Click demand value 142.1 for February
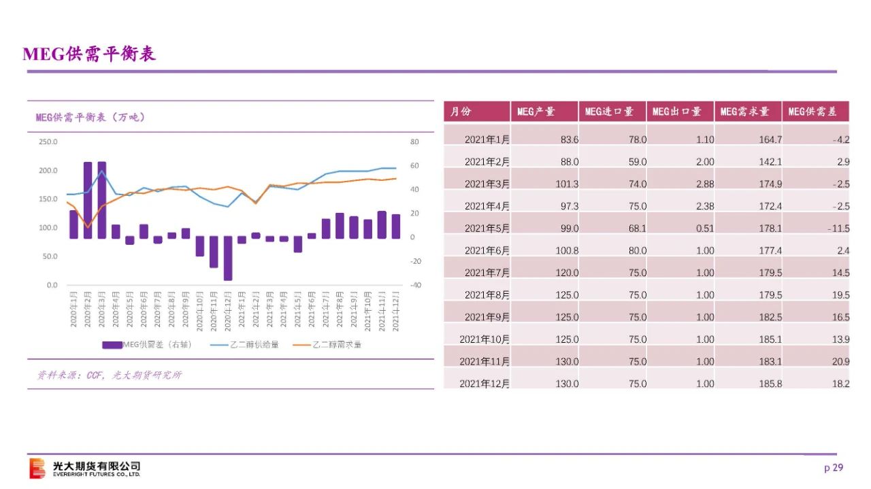Screen dimensions: 871x489 coord(771,162)
